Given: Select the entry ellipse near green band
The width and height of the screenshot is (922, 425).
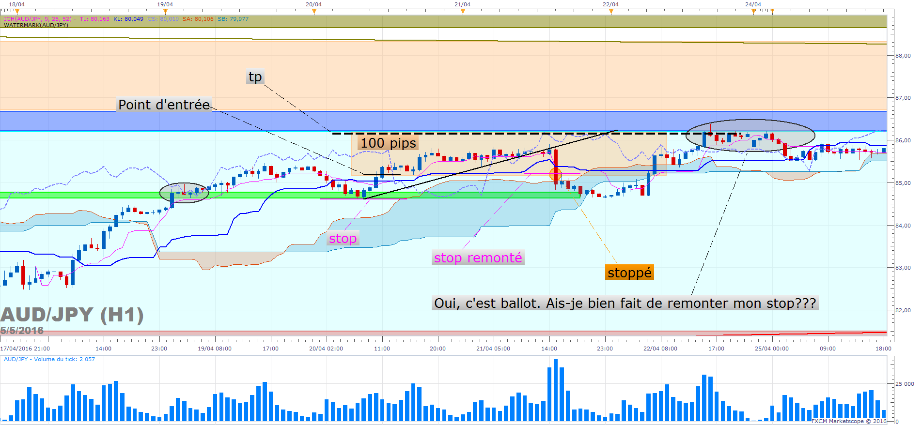Looking at the screenshot, I should [x=184, y=193].
